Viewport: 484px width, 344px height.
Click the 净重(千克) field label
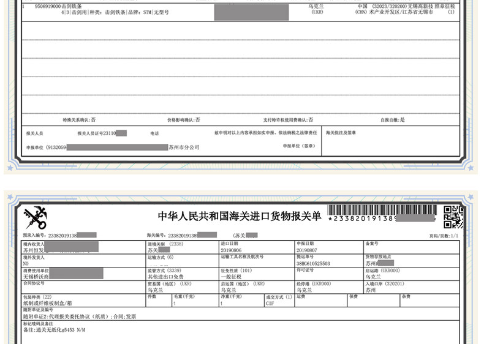(231, 296)
